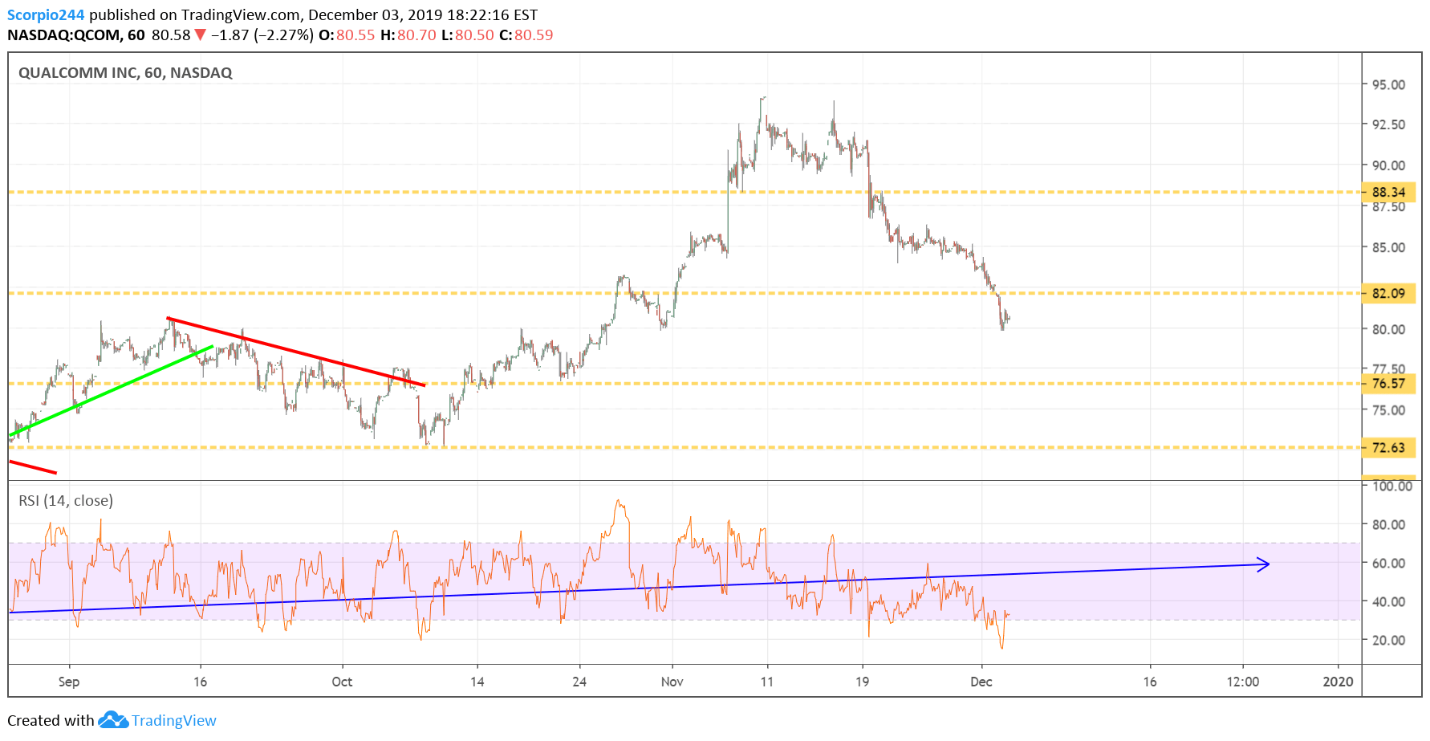Click the Oct date on time axis
The width and height of the screenshot is (1430, 741).
coord(342,682)
